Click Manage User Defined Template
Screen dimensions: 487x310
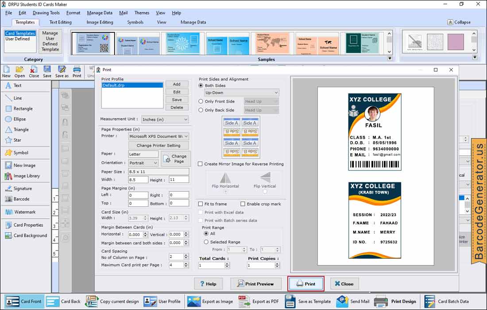(x=50, y=41)
